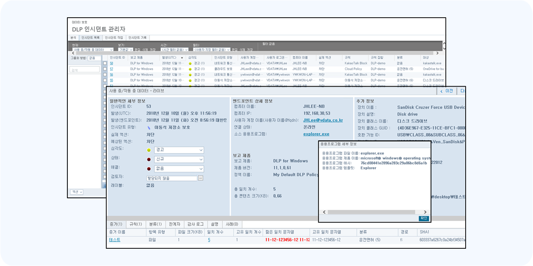Tick the checkbox for incident 57 row
The width and height of the screenshot is (533, 266).
pos(105,69)
